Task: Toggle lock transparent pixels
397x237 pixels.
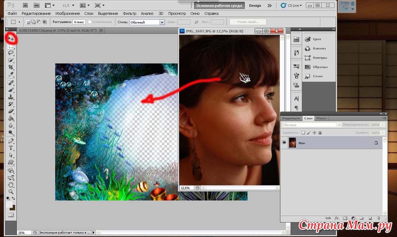Action: coord(303,133)
